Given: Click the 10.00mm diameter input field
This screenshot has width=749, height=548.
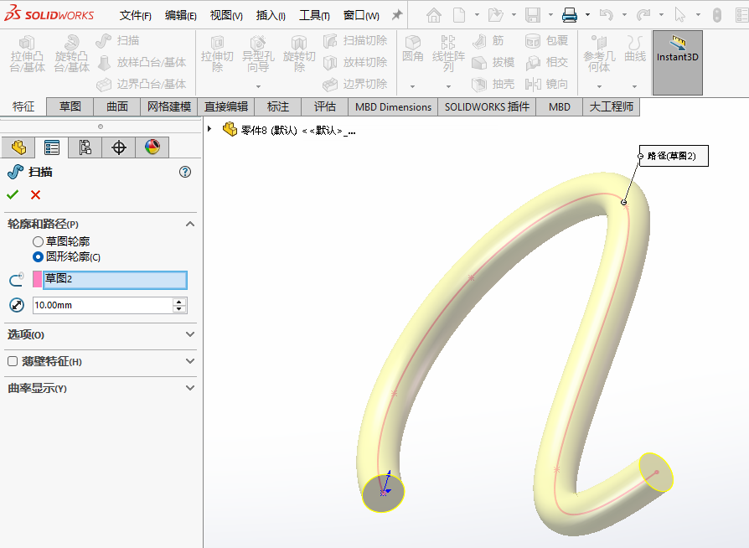Looking at the screenshot, I should point(101,306).
